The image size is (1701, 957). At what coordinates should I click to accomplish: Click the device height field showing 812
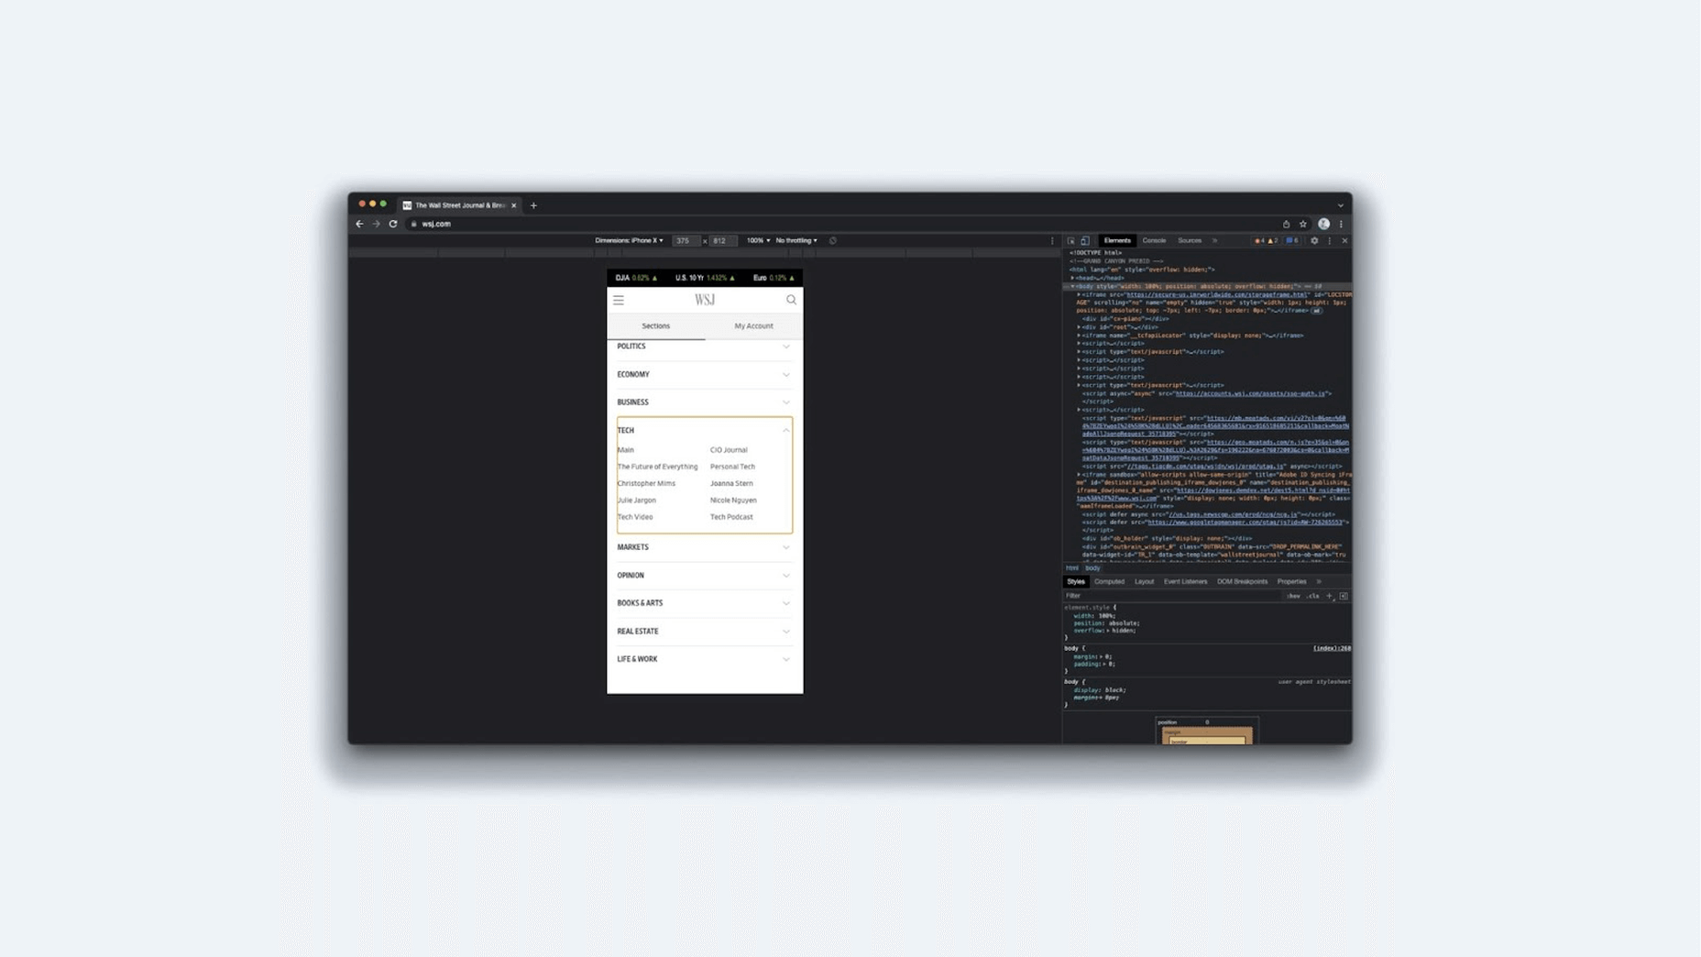tap(722, 241)
